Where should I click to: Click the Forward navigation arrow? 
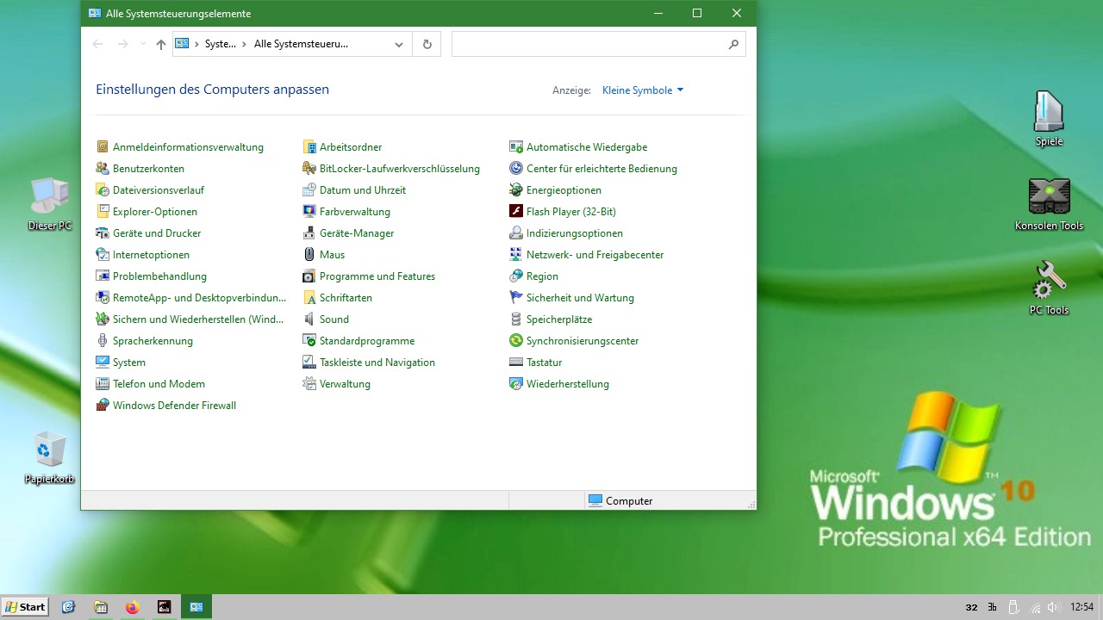coord(122,45)
